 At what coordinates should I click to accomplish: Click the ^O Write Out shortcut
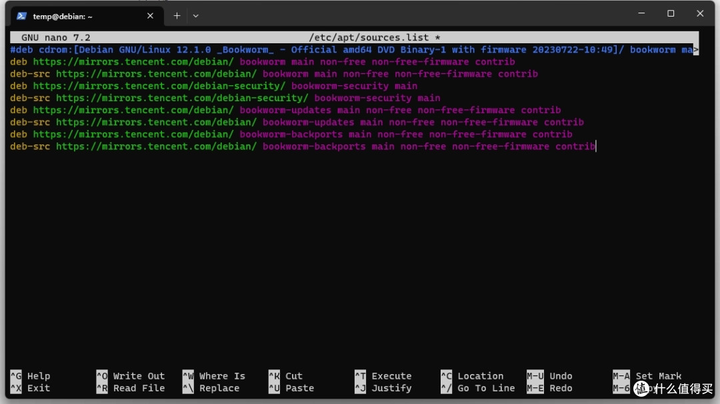click(x=131, y=376)
